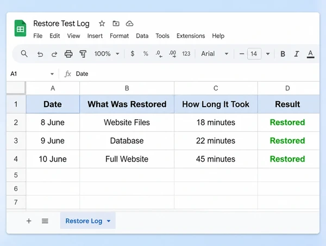Click the fx formula icon
The image size is (326, 246).
click(x=68, y=73)
